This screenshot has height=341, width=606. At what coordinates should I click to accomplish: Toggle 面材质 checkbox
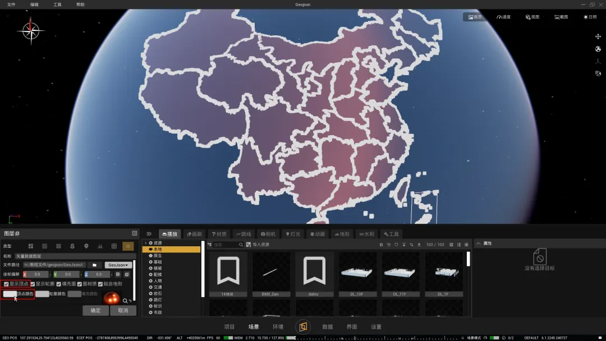coord(80,284)
